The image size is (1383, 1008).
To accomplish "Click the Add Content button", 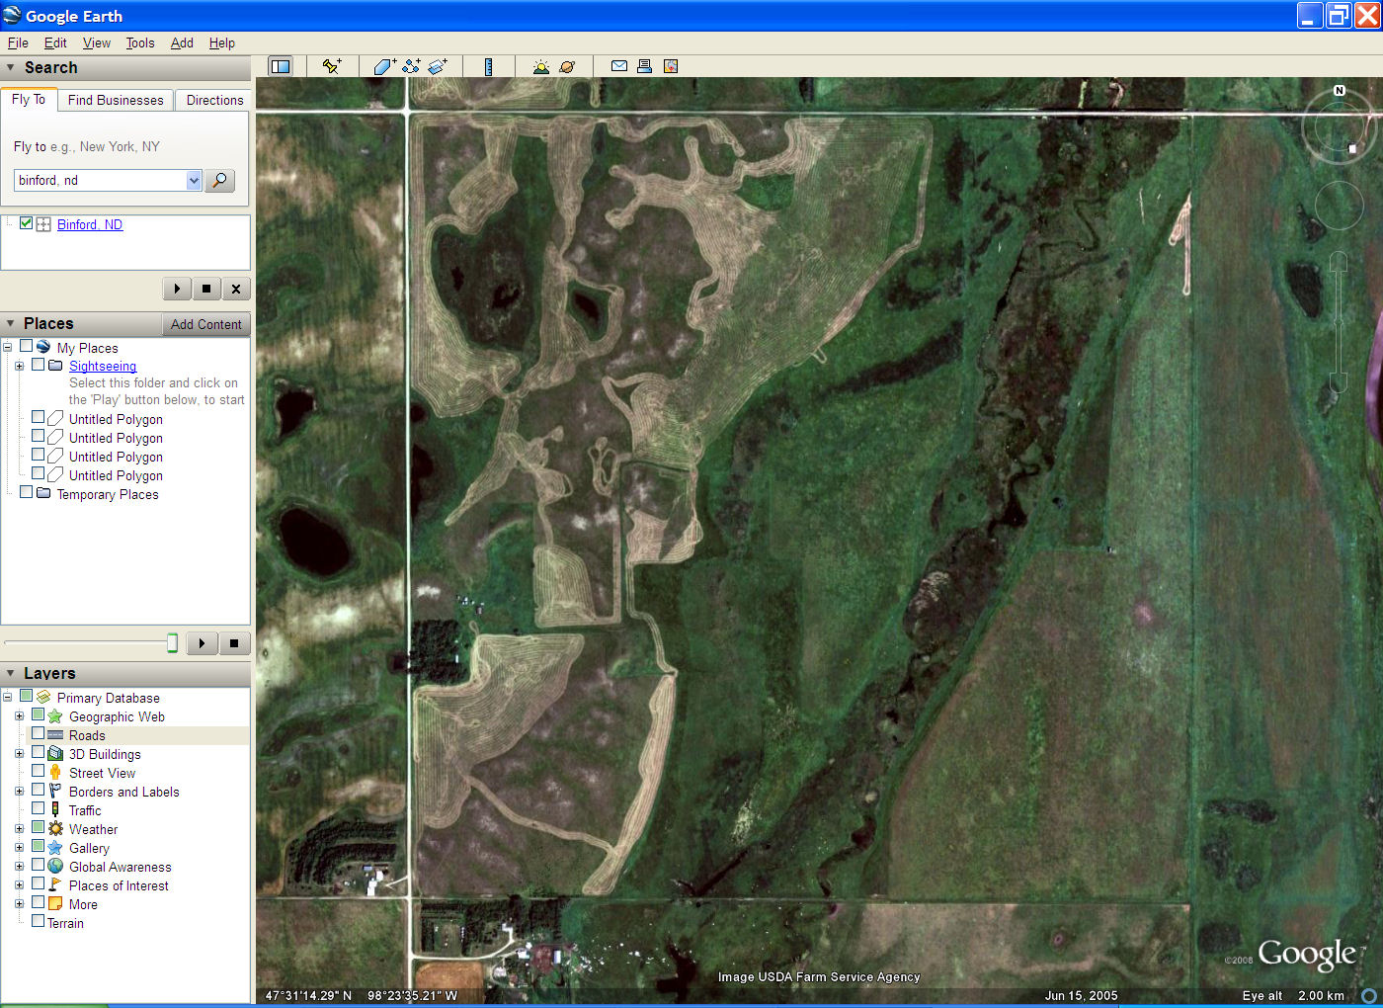I will click(x=205, y=324).
